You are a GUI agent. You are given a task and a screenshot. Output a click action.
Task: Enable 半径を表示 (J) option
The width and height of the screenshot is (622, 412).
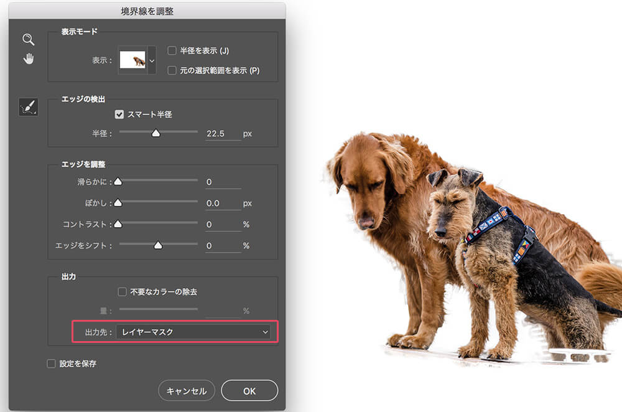click(x=172, y=51)
